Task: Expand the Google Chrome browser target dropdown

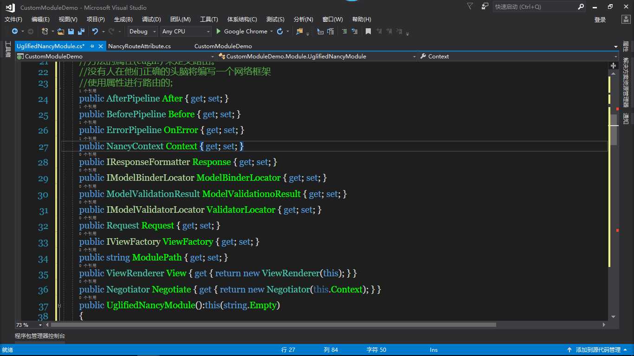Action: tap(272, 32)
